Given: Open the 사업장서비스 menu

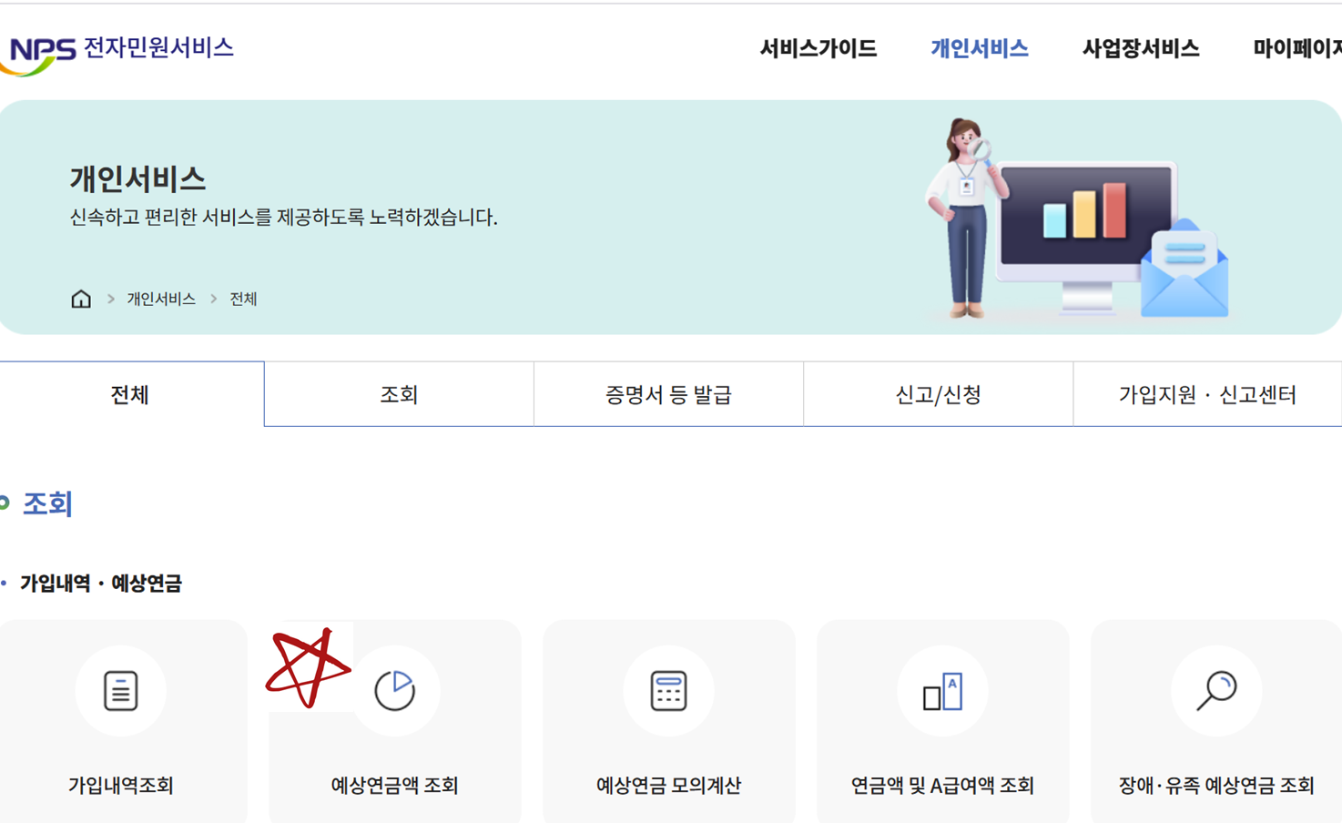Looking at the screenshot, I should tap(1141, 49).
